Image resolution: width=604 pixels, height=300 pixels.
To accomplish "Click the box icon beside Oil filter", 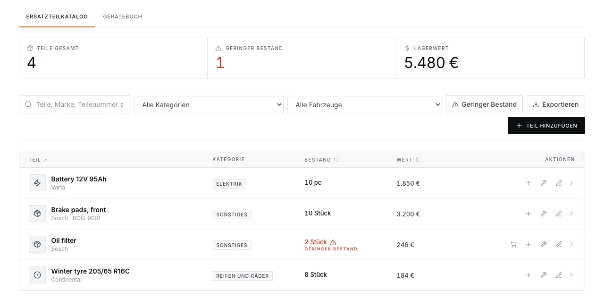I will (37, 244).
